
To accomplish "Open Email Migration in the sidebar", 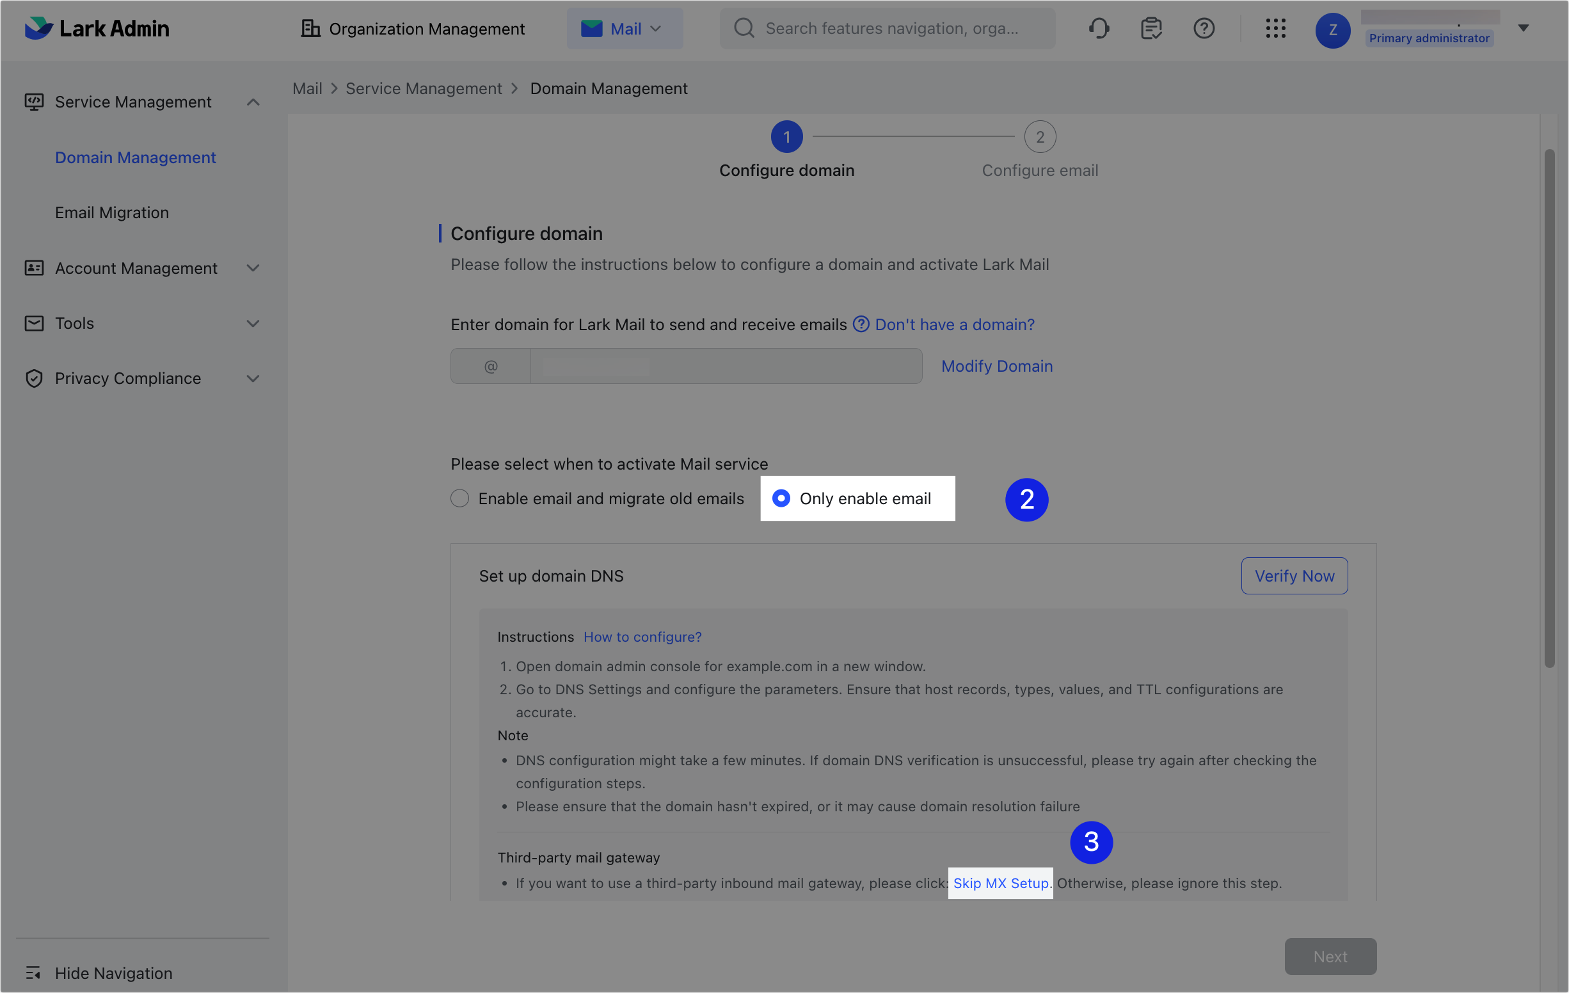I will point(111,212).
